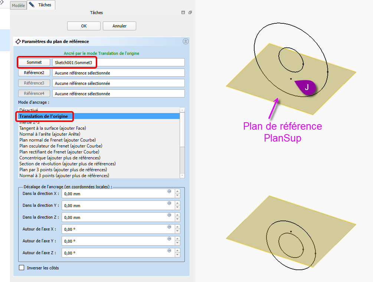Increase the Dans la direction X value with up arrow

tap(177, 191)
